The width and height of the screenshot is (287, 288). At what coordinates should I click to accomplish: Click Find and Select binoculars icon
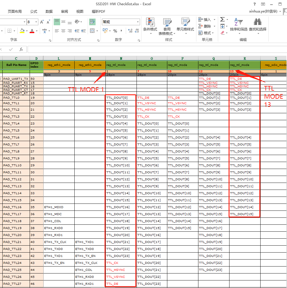[257, 22]
